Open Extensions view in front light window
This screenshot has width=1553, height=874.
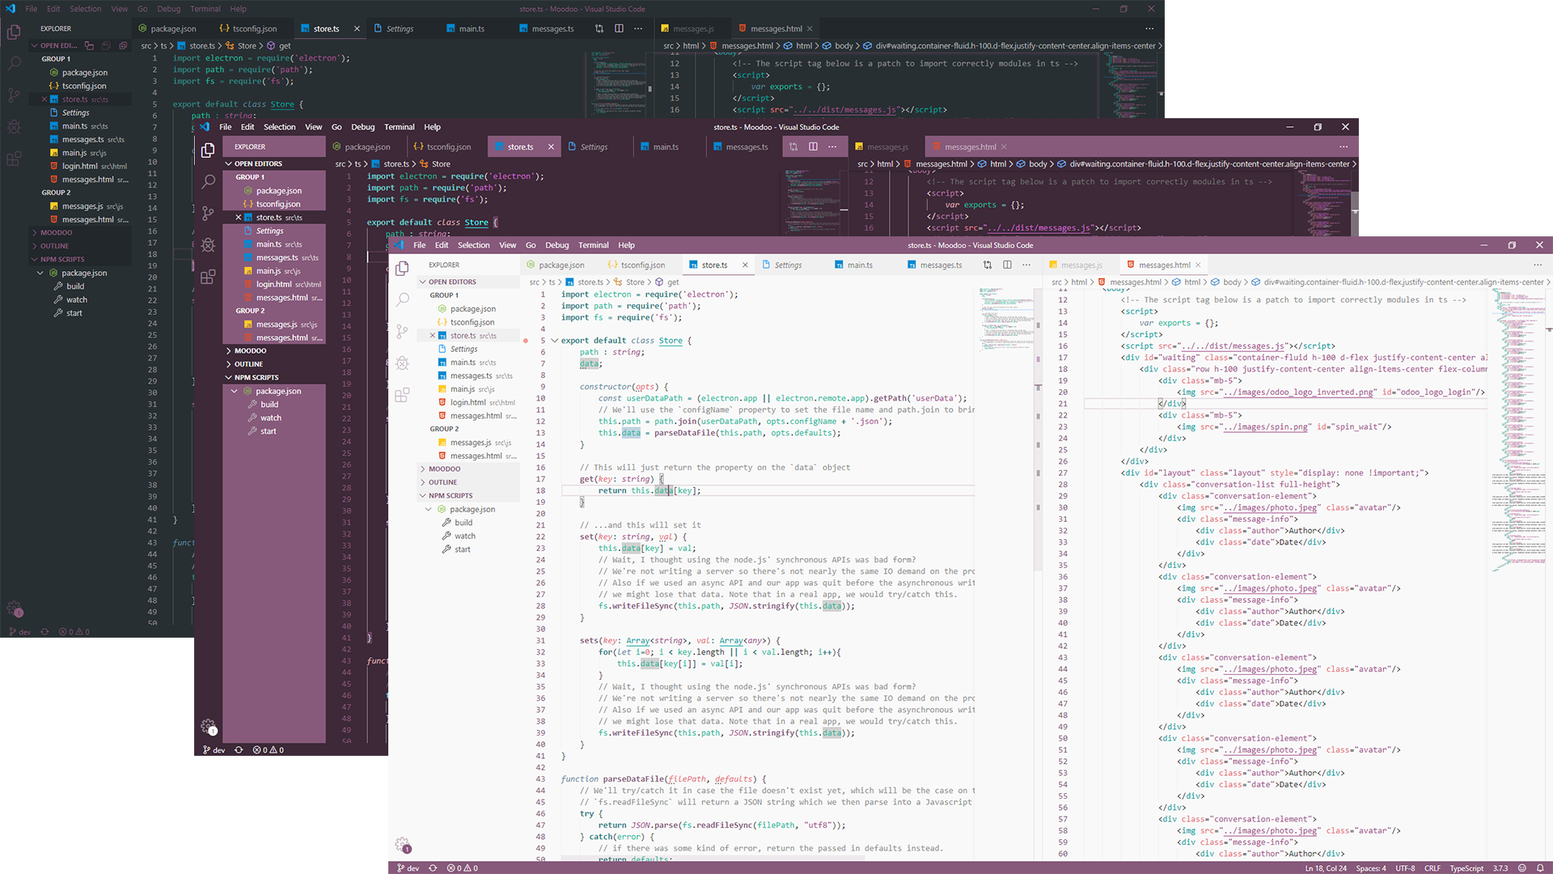tap(402, 395)
